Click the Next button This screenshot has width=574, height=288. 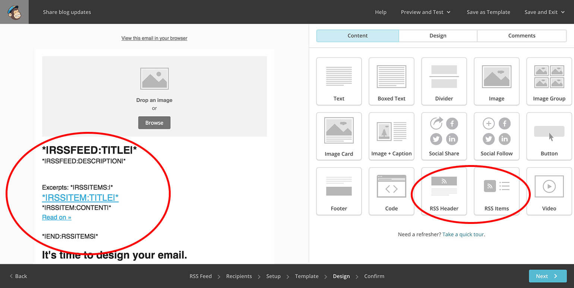click(x=548, y=276)
